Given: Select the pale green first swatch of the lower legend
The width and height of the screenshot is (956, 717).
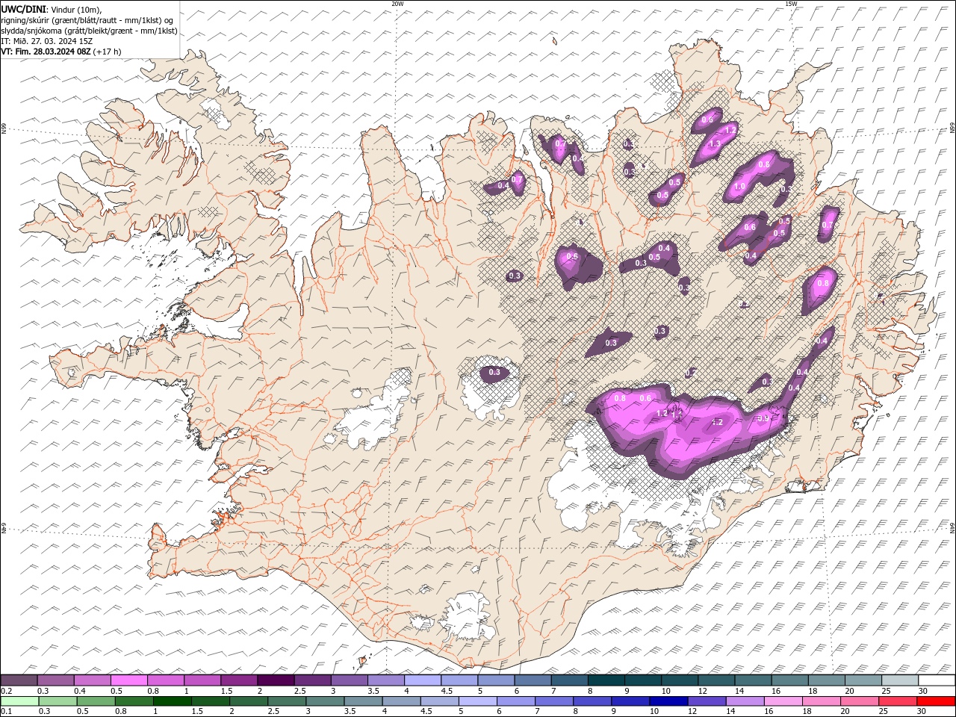Looking at the screenshot, I should [x=19, y=701].
